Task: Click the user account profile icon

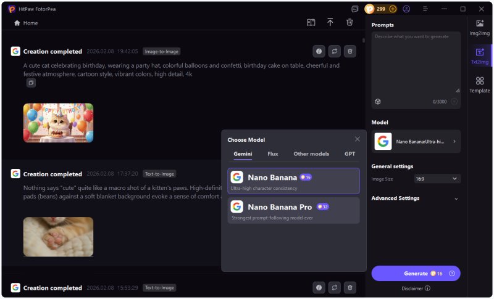Action: (x=406, y=9)
